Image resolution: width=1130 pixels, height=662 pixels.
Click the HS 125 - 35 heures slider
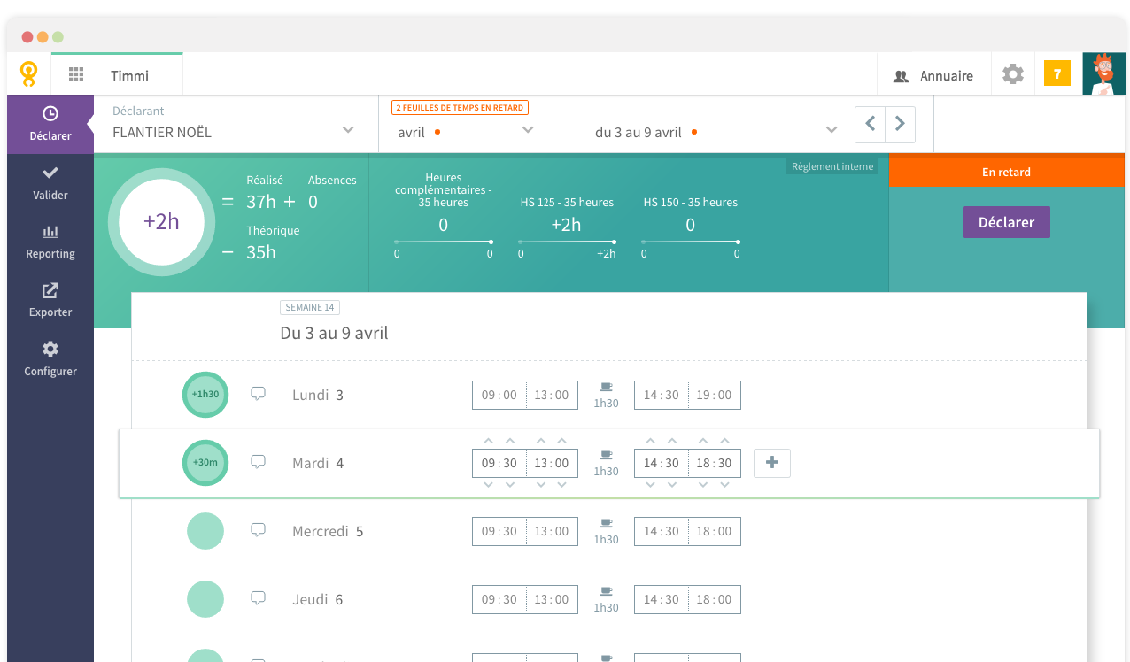(567, 242)
